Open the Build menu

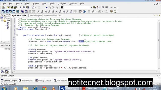coord(44,3)
